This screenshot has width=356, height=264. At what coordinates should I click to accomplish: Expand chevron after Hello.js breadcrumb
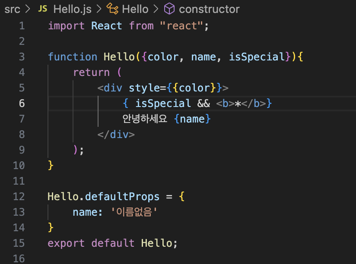(x=99, y=9)
